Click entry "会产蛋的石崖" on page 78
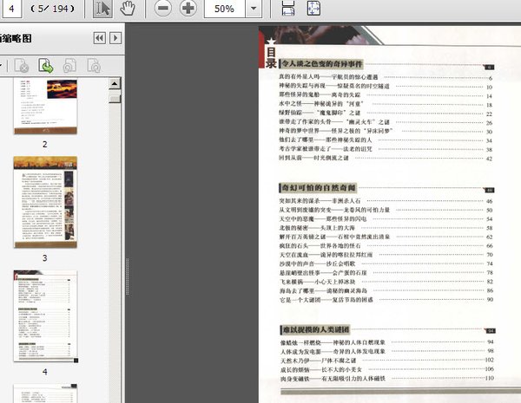This screenshot has width=521, height=403. pos(323,273)
